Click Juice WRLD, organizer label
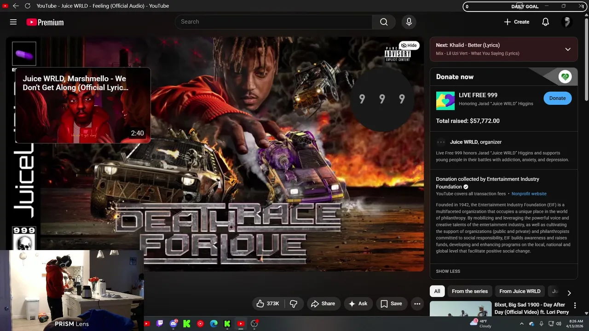This screenshot has width=589, height=331. click(x=475, y=142)
